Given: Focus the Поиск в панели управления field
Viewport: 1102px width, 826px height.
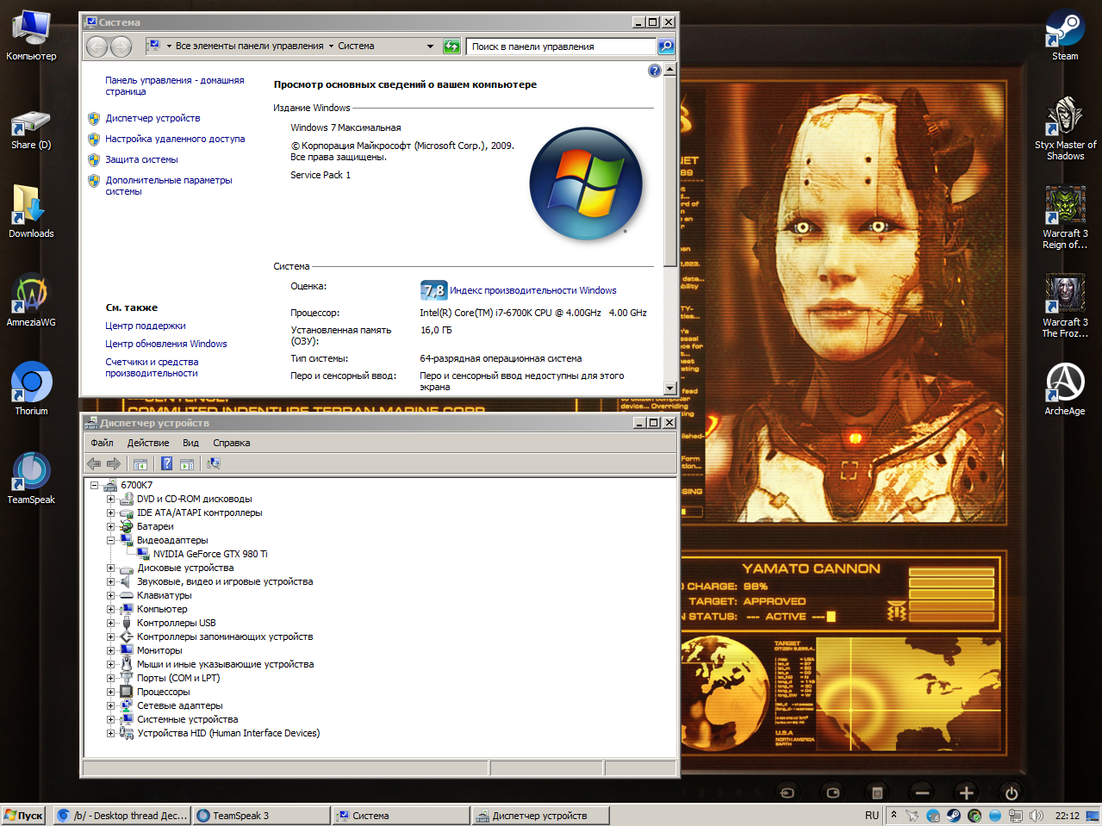Looking at the screenshot, I should [562, 47].
